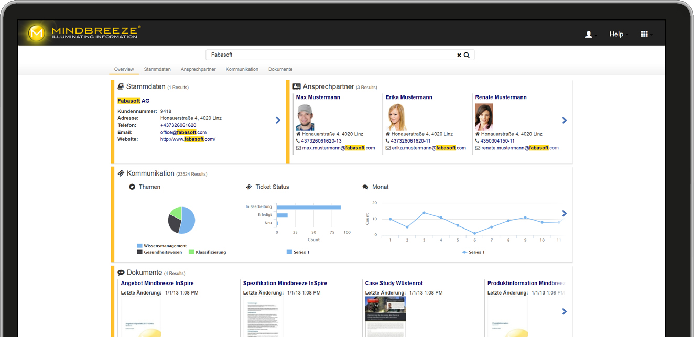Click Renate Mustermann's photo
The width and height of the screenshot is (694, 337).
click(x=484, y=117)
